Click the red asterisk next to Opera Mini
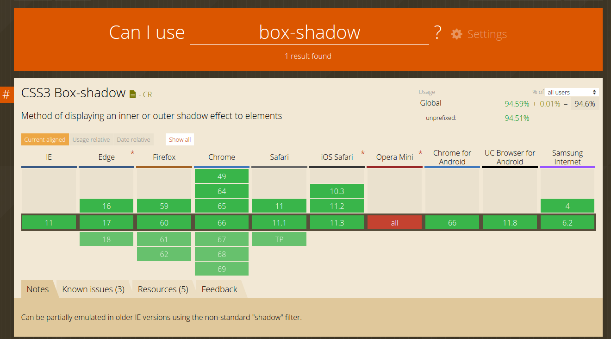 click(420, 152)
